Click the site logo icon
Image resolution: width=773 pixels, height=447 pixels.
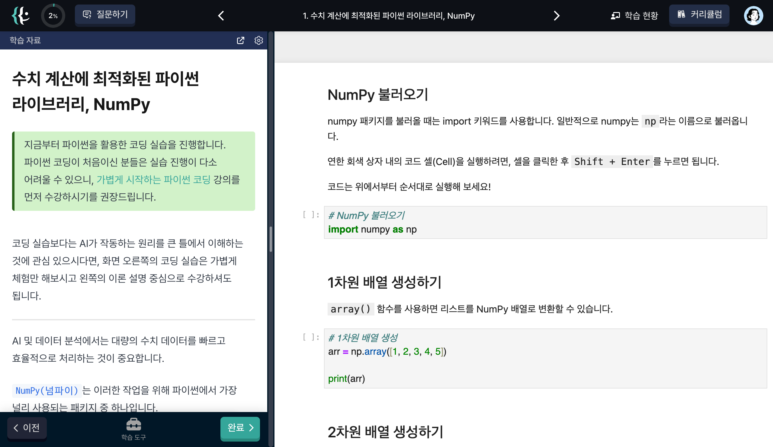tap(21, 16)
